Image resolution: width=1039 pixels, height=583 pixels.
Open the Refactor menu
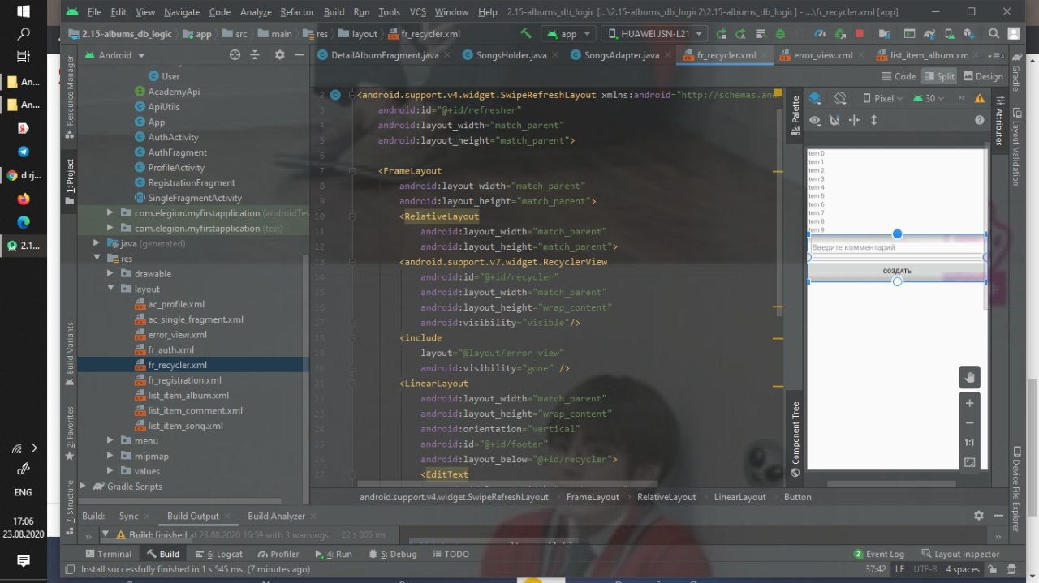pos(297,12)
